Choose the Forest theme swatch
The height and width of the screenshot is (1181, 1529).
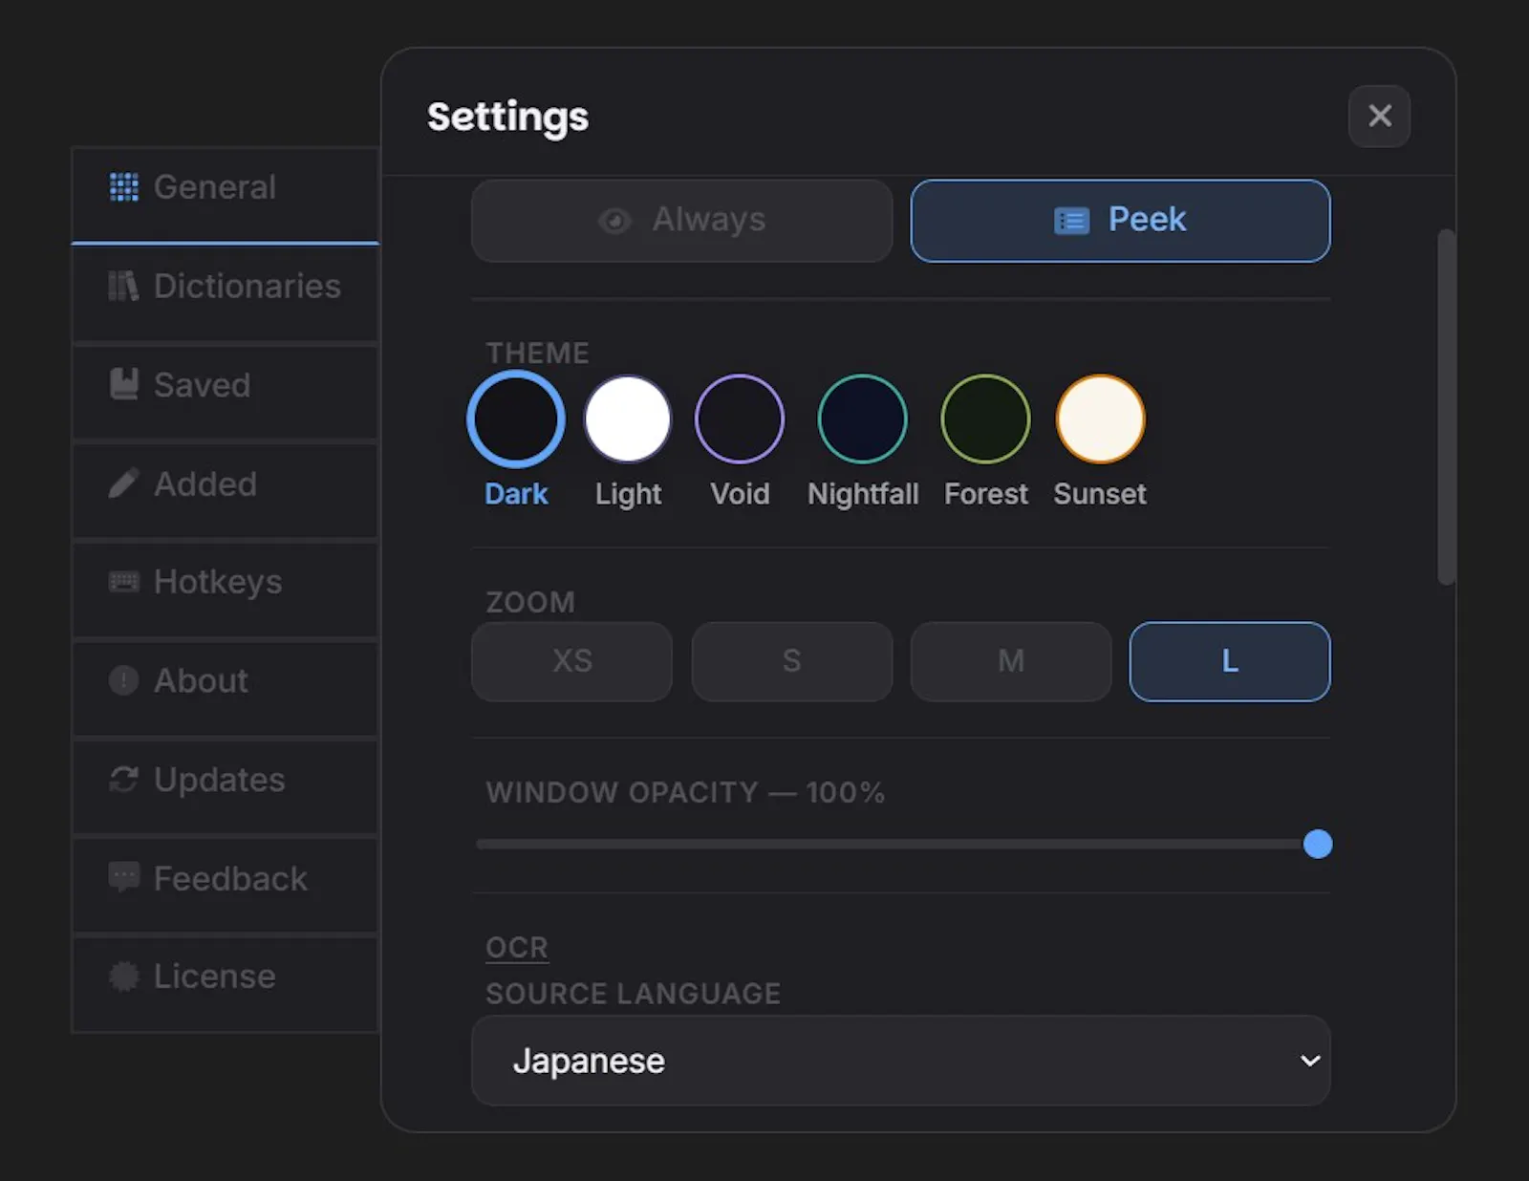tap(985, 419)
